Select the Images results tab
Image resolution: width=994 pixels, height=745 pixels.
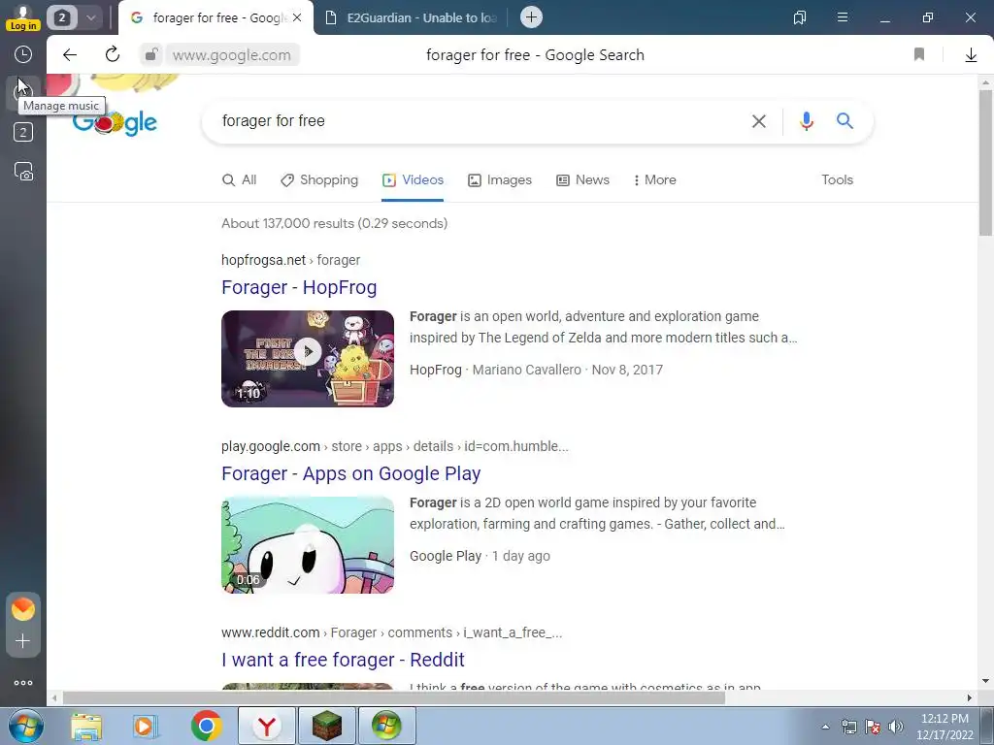coord(500,179)
